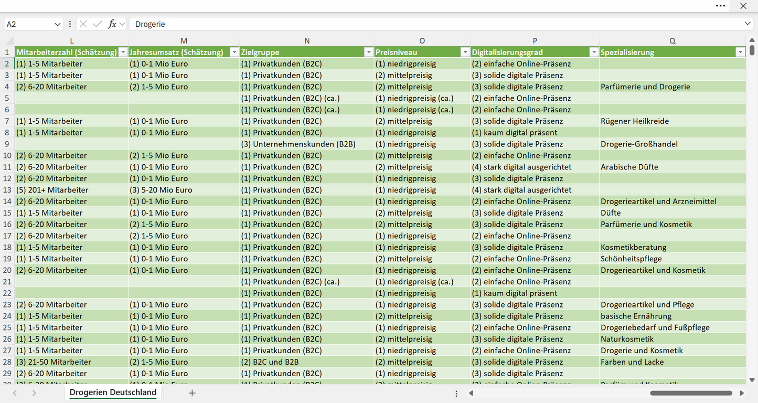Click cell 'Drogerieartikel und Pflege'
The height and width of the screenshot is (403, 758).
pos(672,305)
